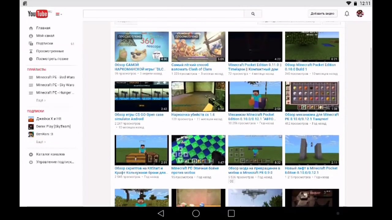Screen dimensions: 392x220
Task: Open Посмотреть позже list
Action: (52, 59)
